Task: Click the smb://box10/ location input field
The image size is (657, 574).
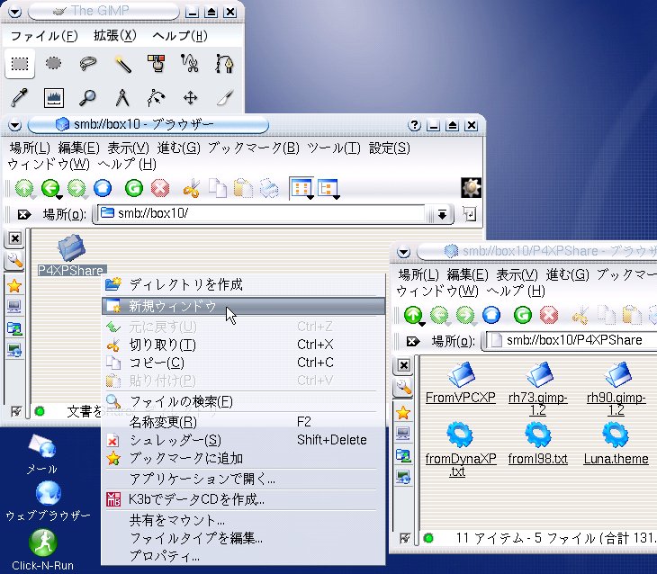Action: click(x=262, y=214)
